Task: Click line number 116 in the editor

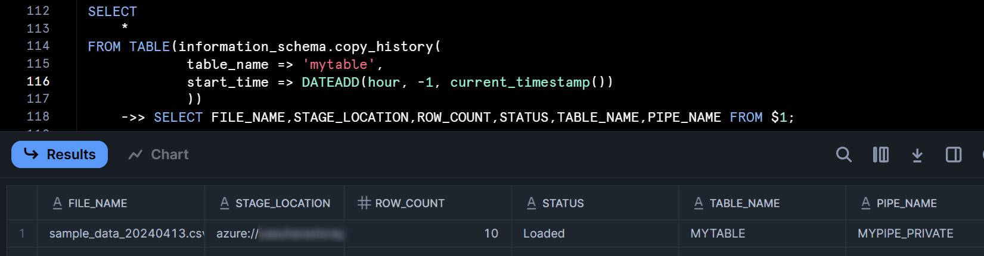Action: click(x=38, y=81)
